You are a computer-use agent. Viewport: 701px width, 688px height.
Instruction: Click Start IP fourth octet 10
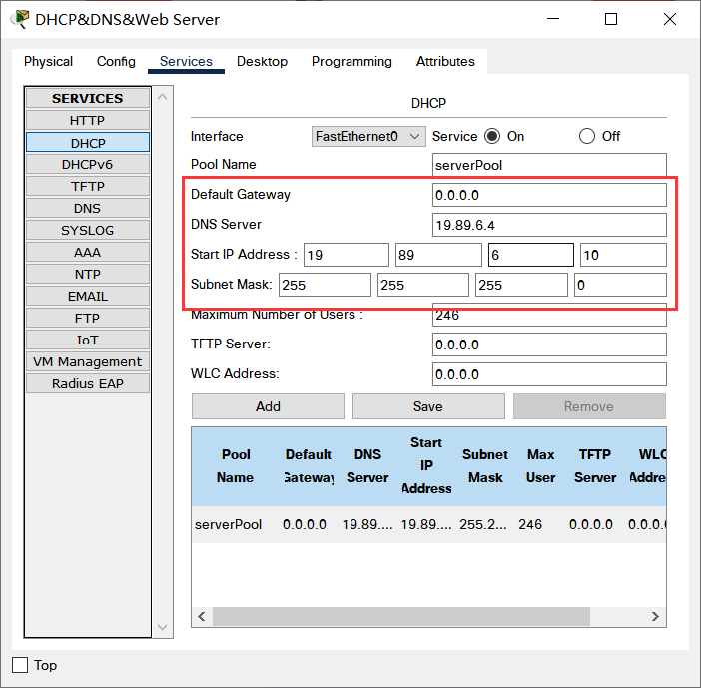tap(623, 255)
